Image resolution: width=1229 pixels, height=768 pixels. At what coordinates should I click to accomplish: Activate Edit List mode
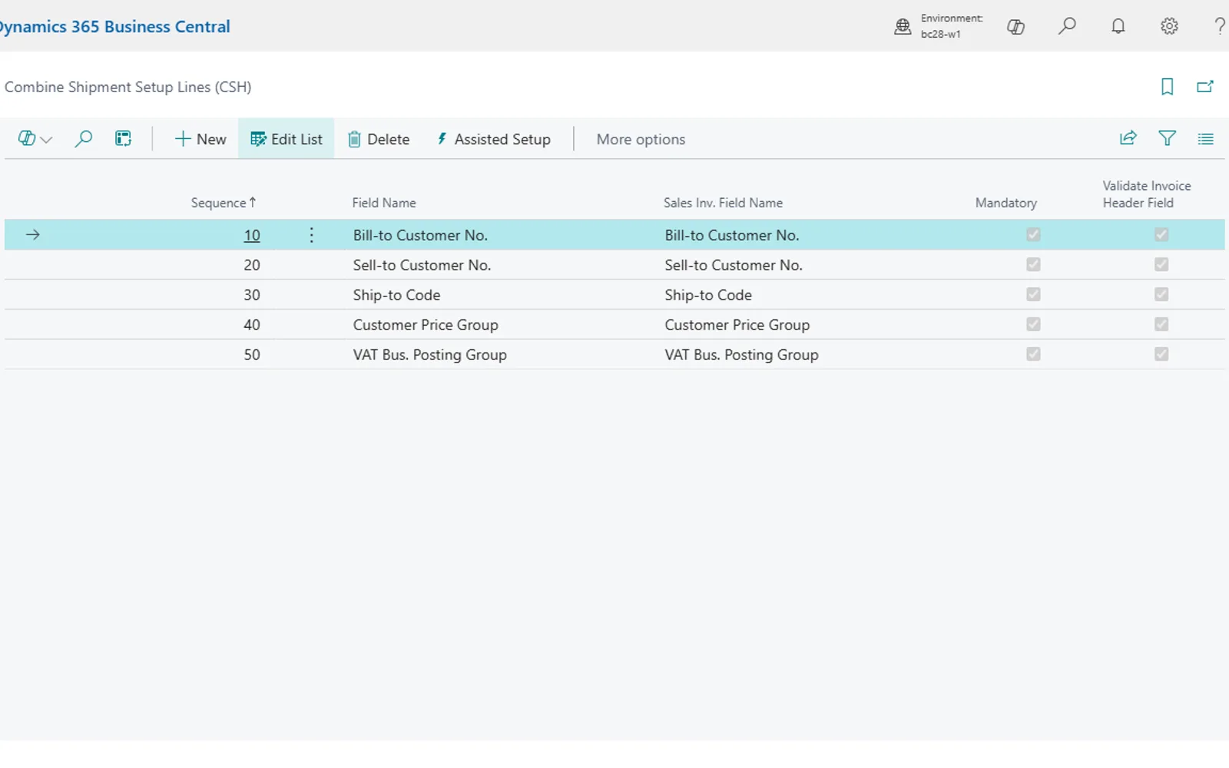coord(287,139)
